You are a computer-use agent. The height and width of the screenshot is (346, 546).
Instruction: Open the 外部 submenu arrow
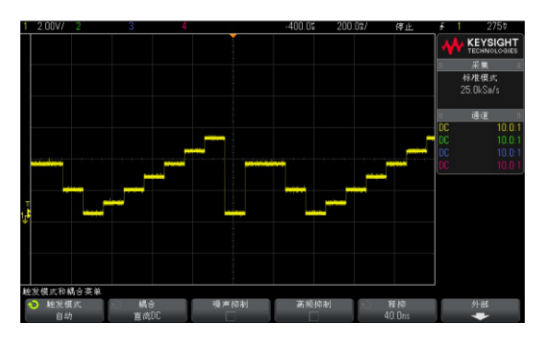click(480, 316)
